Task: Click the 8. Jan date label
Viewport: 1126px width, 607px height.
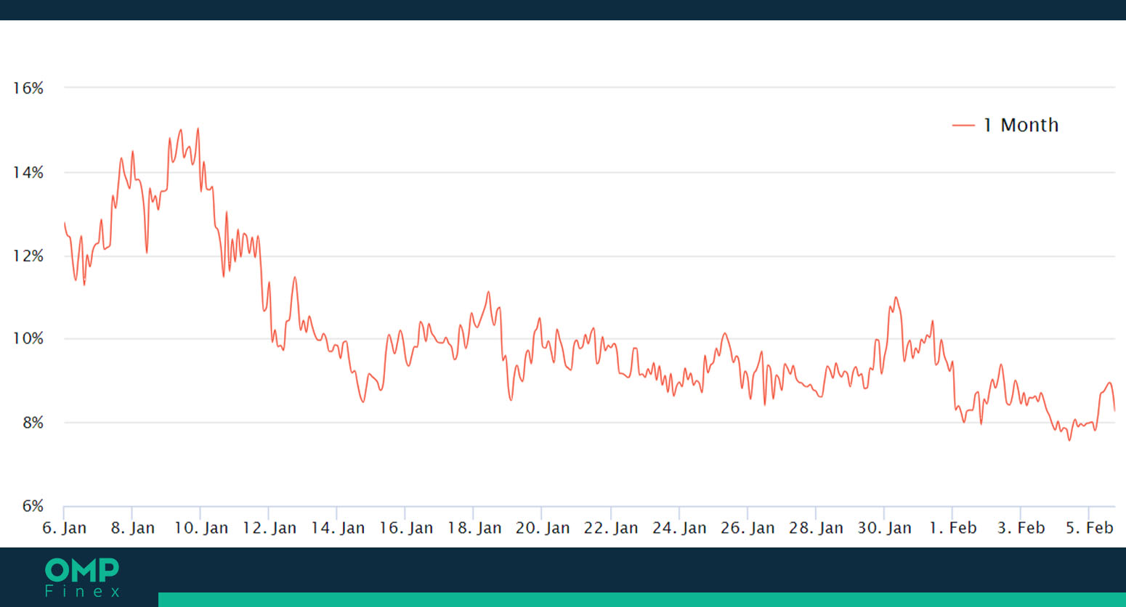Action: click(133, 528)
